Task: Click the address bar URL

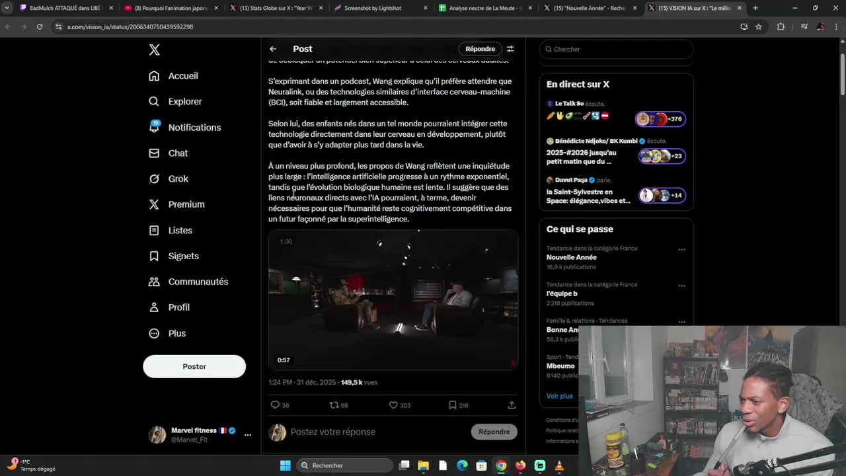Action: click(x=130, y=27)
